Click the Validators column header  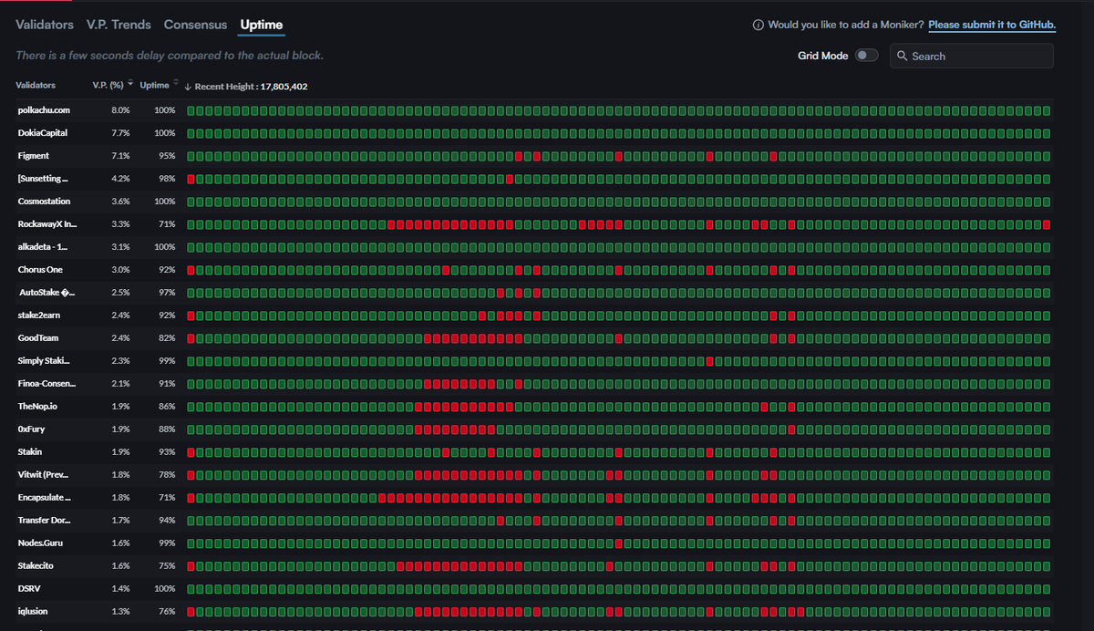(36, 85)
